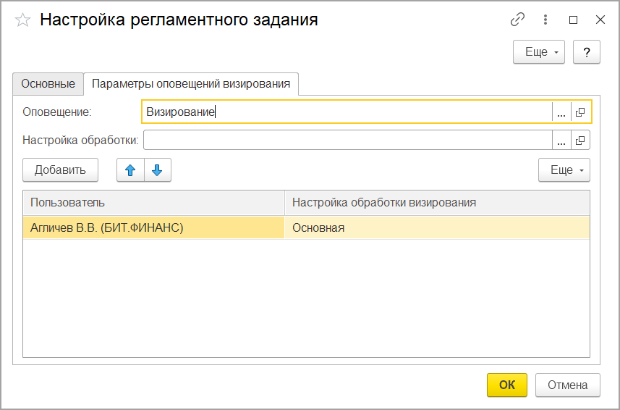Expand the Еще menu above the table
Screen dimensions: 620x410
point(564,170)
